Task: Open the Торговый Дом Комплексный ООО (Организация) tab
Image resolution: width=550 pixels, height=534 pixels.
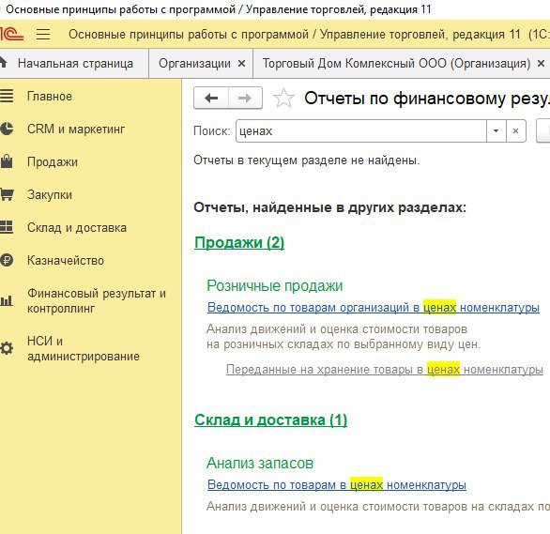Action: pyautogui.click(x=396, y=64)
